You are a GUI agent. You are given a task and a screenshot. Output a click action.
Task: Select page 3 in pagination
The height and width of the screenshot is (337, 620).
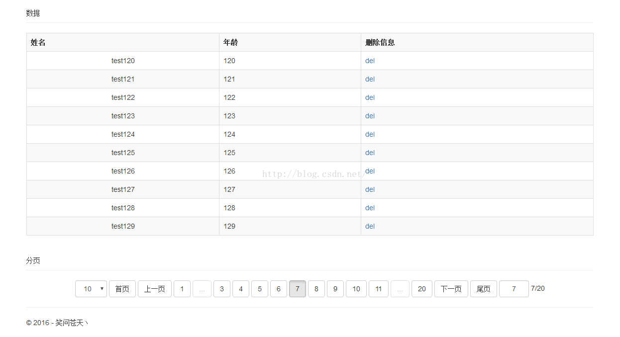click(222, 289)
